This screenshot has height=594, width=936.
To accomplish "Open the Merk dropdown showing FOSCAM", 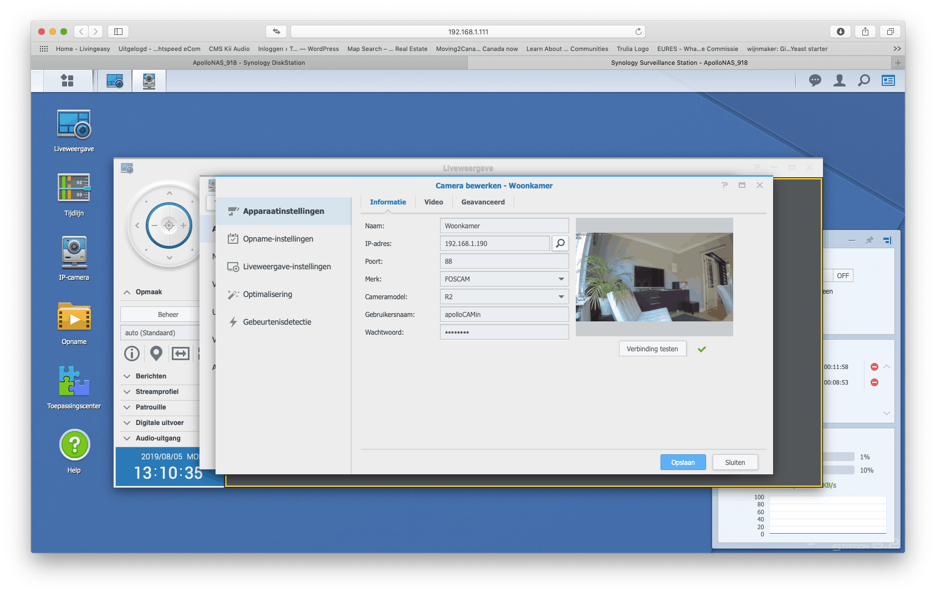I will coord(504,279).
